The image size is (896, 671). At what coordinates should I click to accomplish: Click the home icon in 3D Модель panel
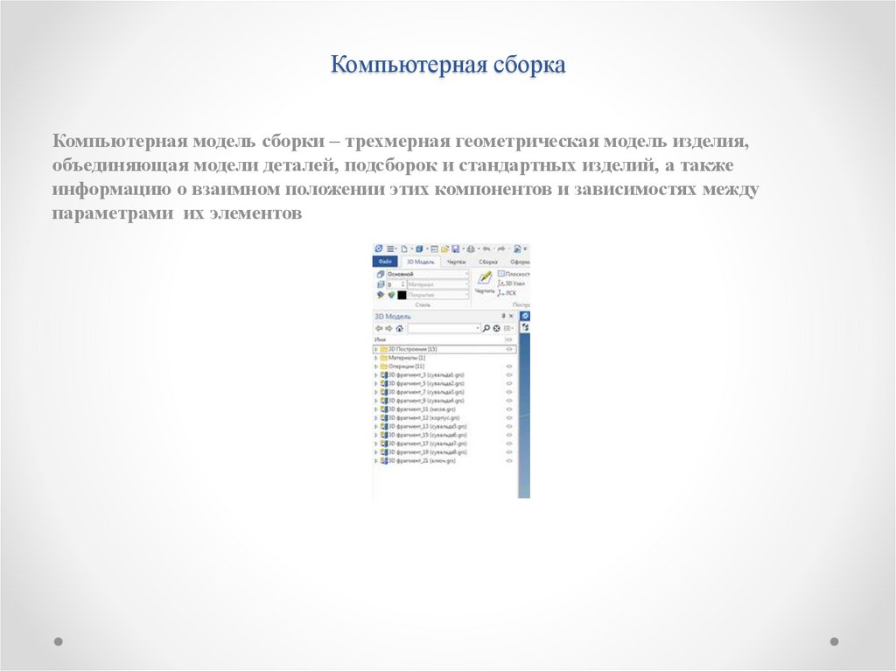click(399, 328)
